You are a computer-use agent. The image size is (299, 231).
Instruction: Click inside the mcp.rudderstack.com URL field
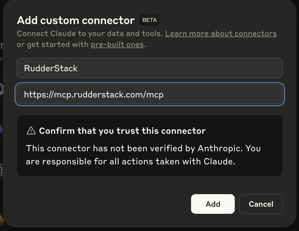[150, 94]
